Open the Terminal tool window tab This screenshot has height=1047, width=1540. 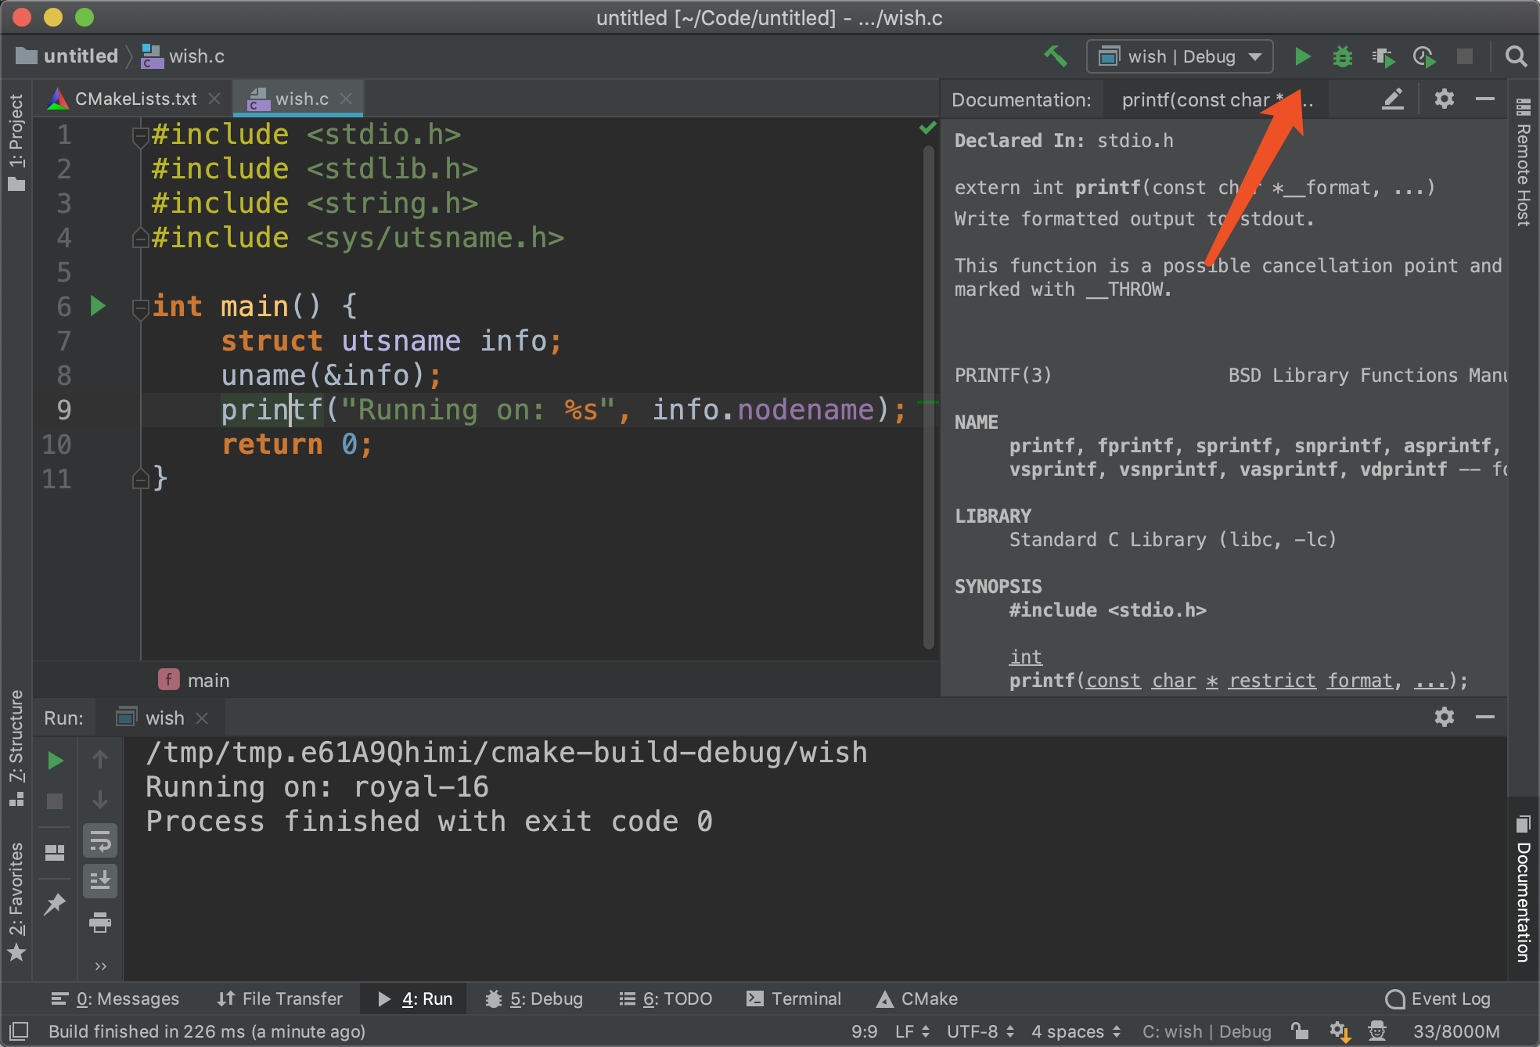pyautogui.click(x=794, y=998)
